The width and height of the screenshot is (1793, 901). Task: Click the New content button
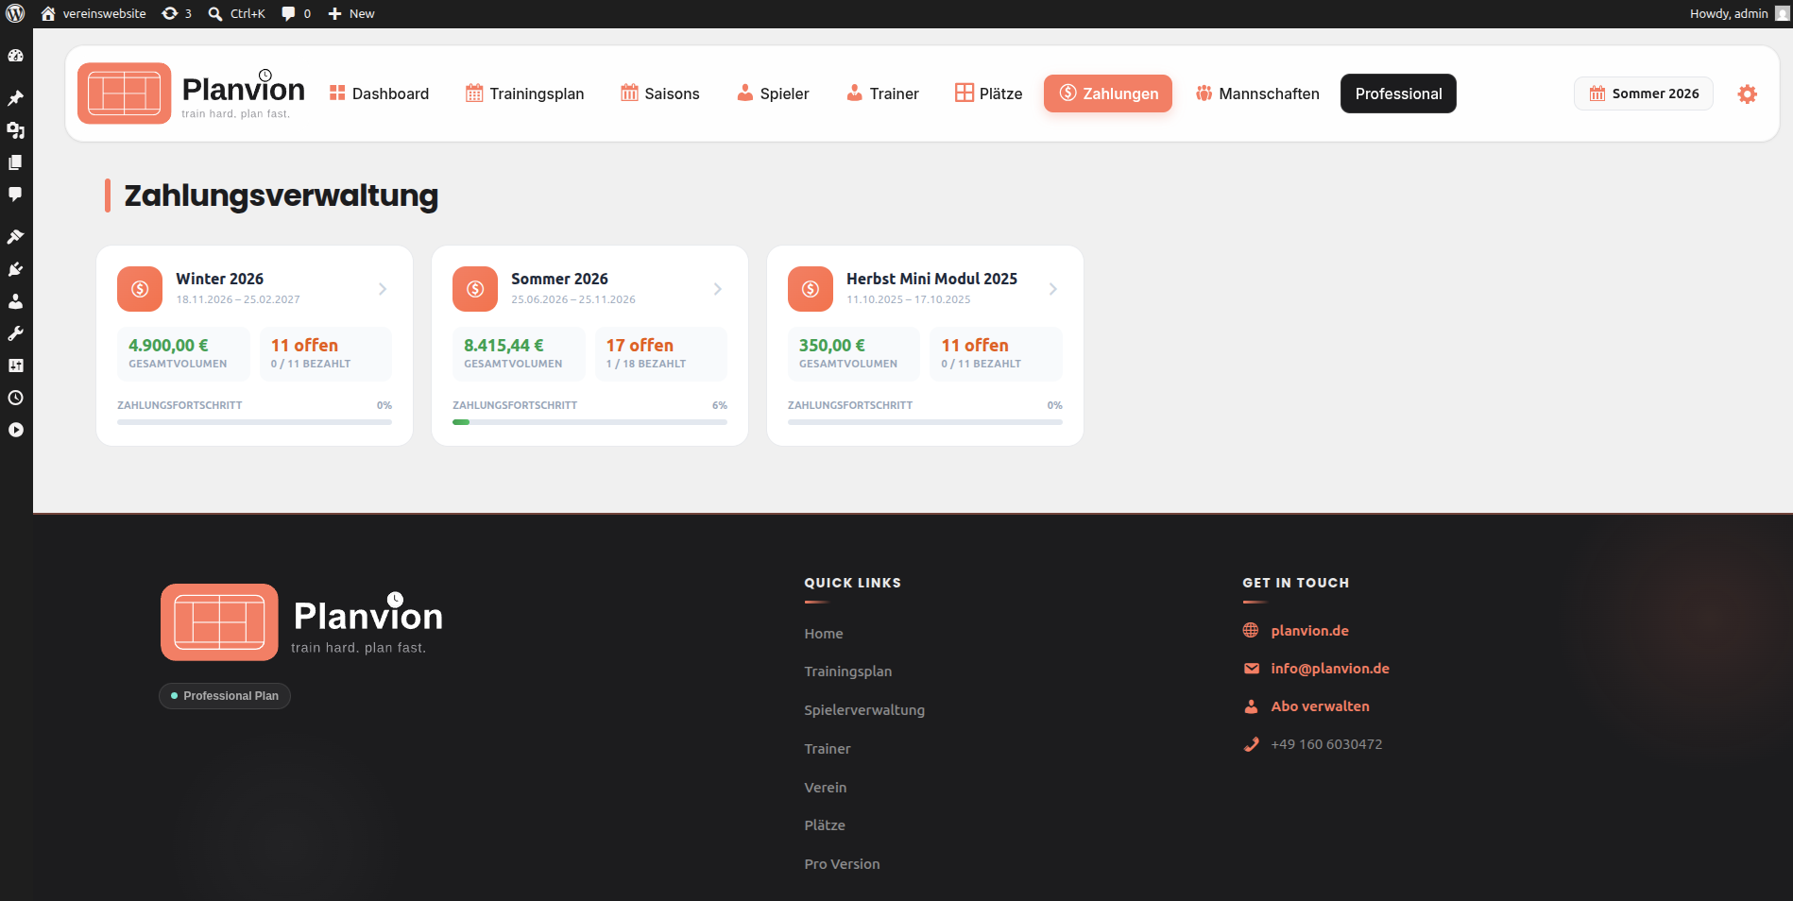(351, 13)
